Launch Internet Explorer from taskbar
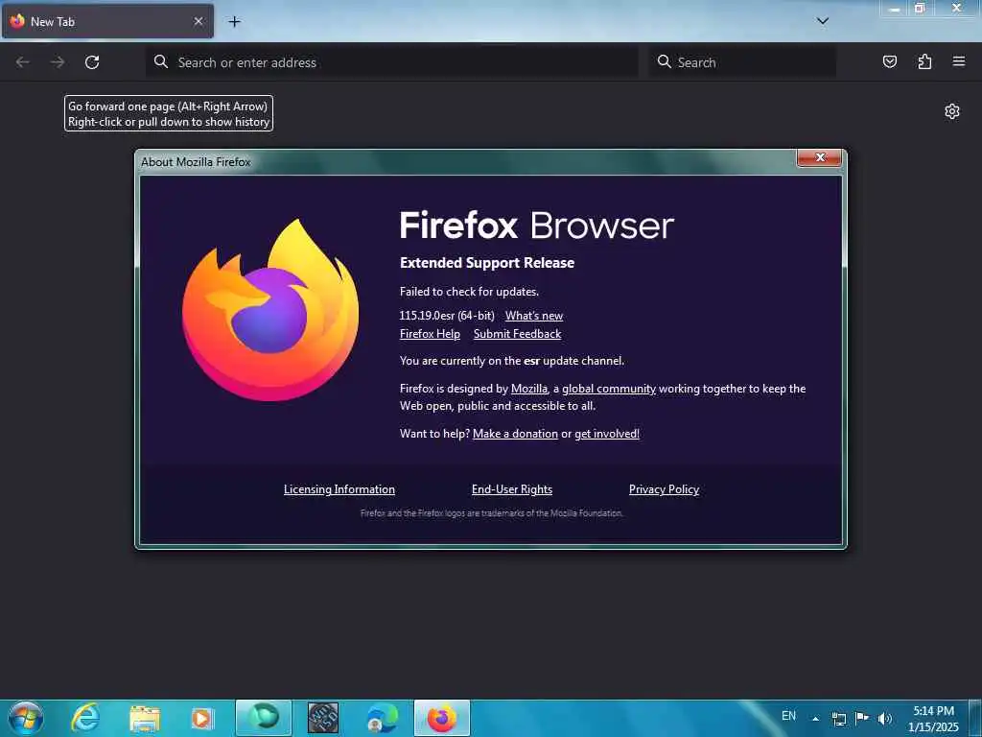This screenshot has width=982, height=737. coord(85,718)
